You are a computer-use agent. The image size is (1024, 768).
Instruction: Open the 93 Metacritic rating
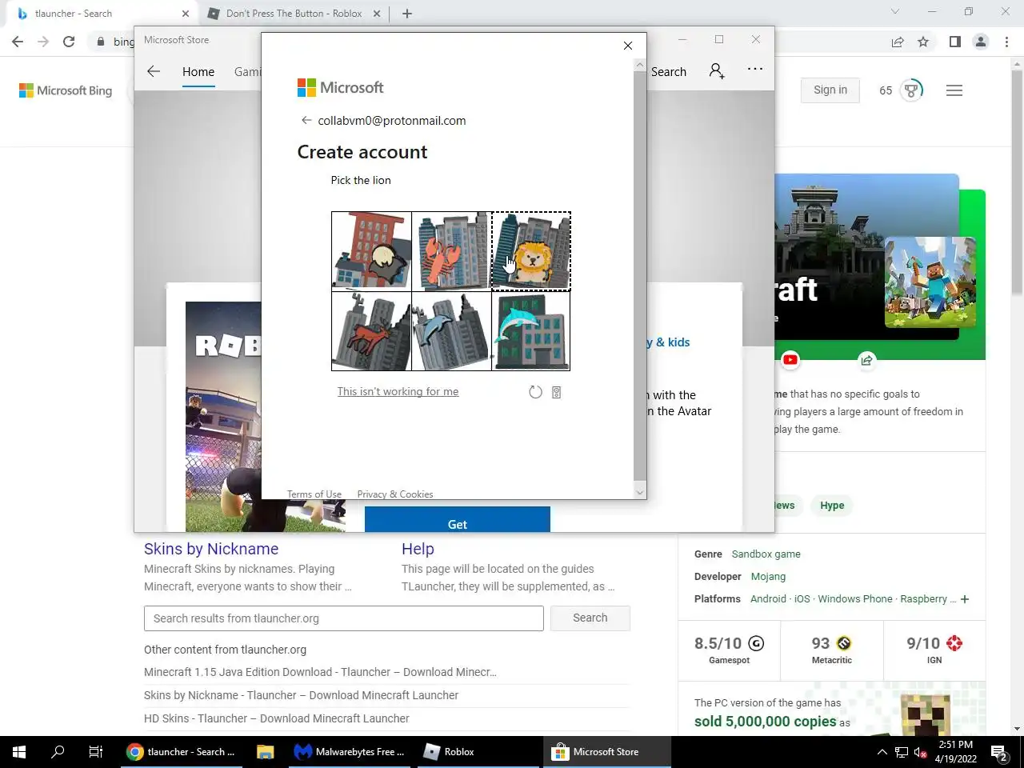[x=832, y=650]
